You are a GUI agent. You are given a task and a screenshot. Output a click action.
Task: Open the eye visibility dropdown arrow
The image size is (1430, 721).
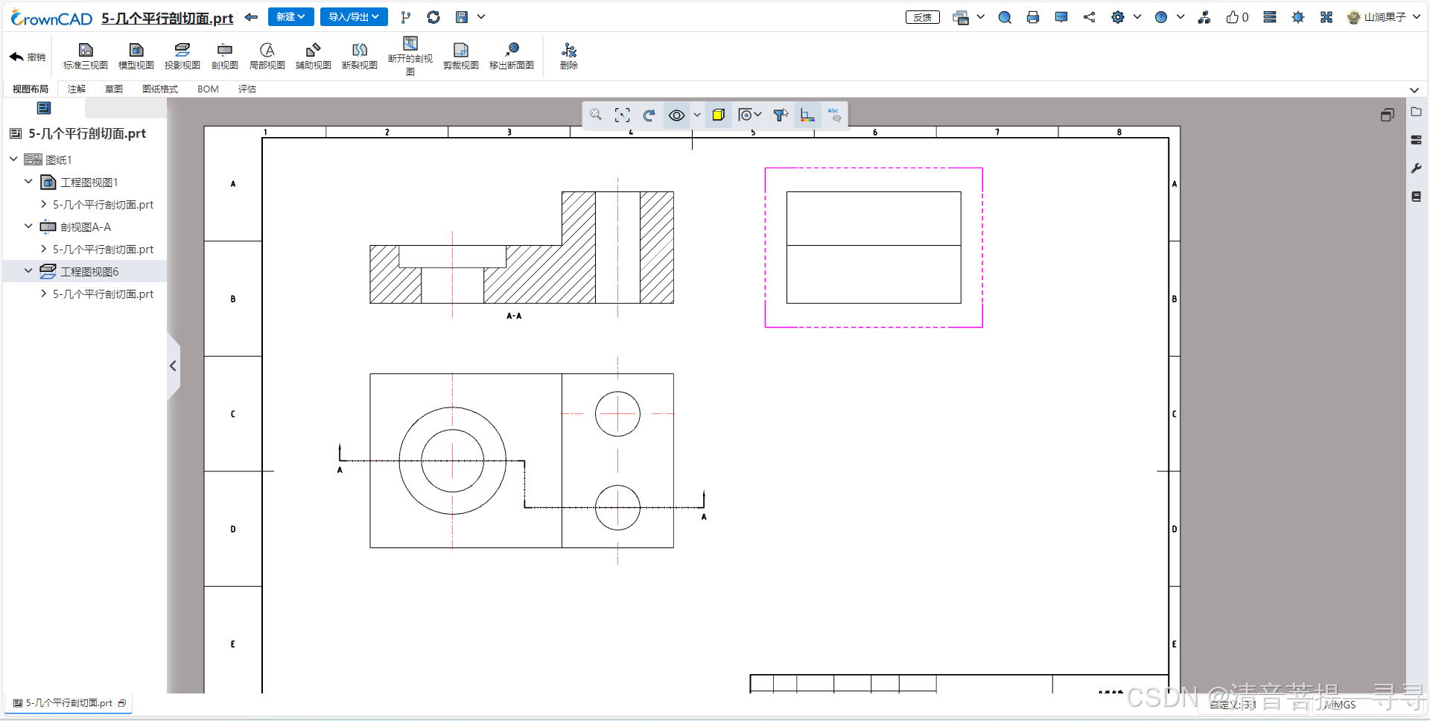697,115
